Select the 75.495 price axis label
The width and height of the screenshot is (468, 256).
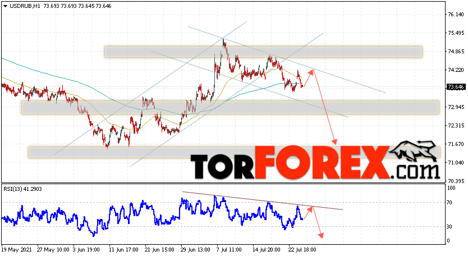pyautogui.click(x=456, y=33)
